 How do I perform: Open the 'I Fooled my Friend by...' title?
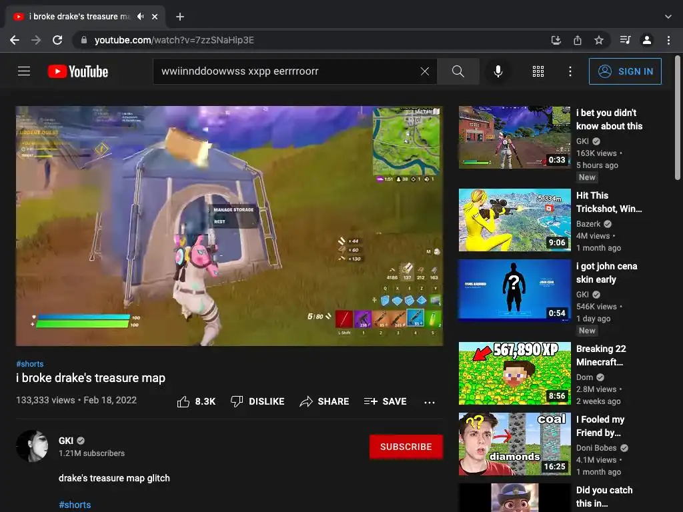point(600,426)
